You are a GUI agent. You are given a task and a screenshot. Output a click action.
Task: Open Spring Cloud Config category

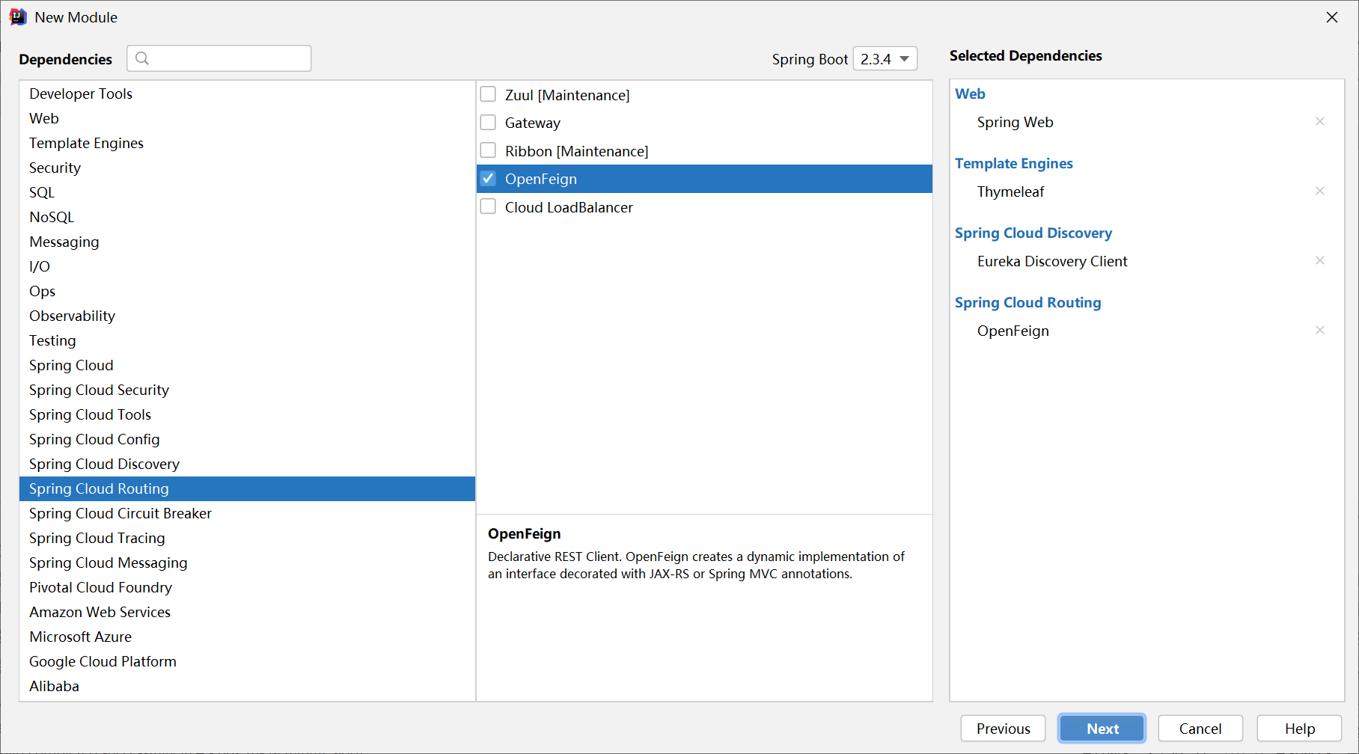pos(247,439)
